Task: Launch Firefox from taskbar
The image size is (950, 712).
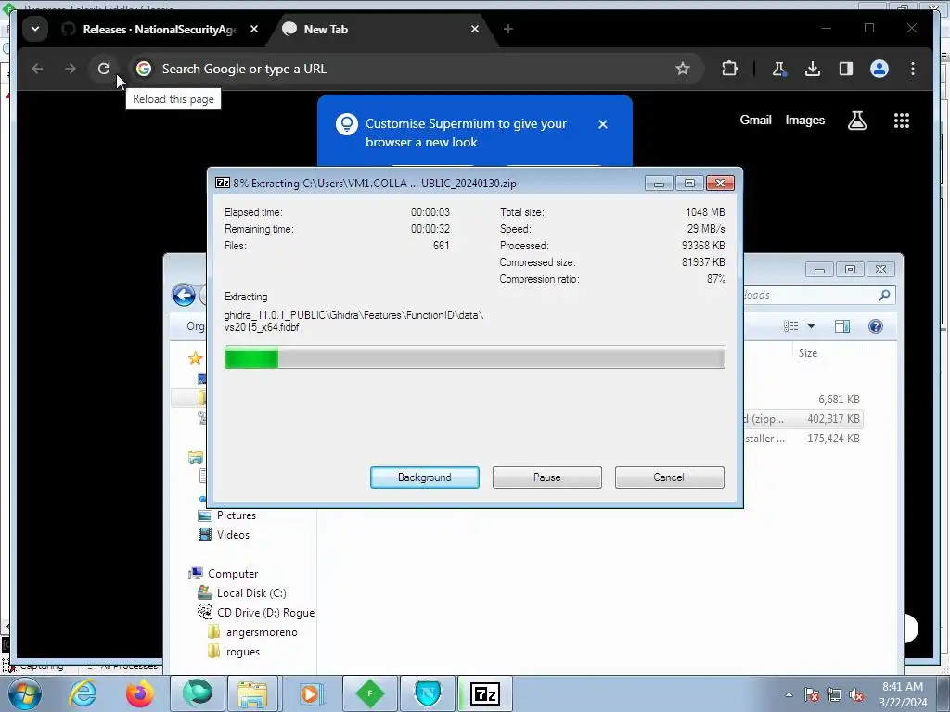Action: tap(140, 693)
